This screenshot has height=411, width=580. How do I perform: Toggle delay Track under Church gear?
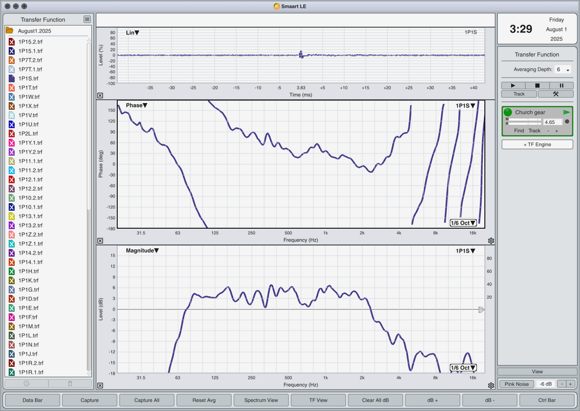(x=534, y=131)
